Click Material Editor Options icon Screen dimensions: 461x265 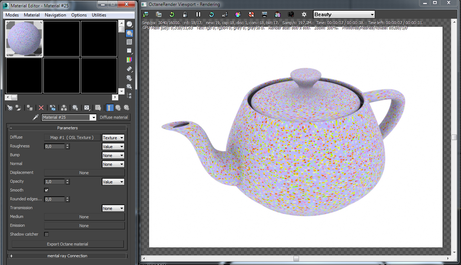[129, 78]
